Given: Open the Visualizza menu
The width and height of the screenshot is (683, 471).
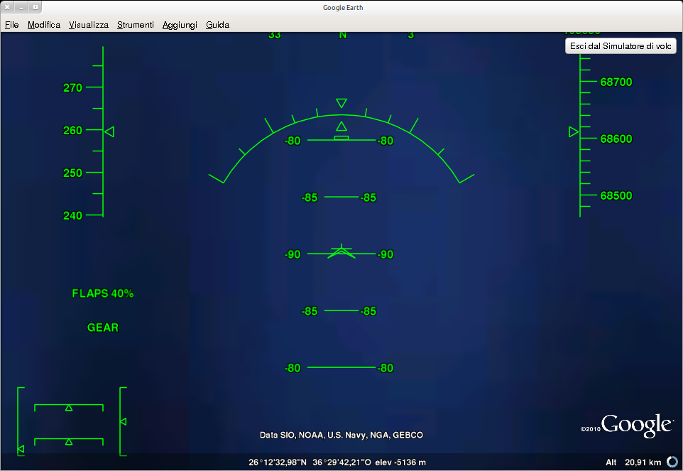Looking at the screenshot, I should [x=89, y=25].
